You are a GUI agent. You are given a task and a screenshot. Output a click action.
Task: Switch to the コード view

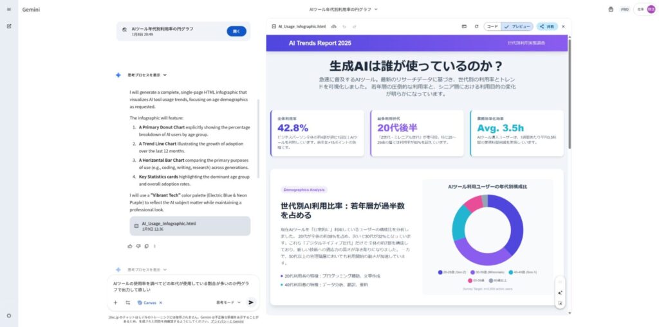[492, 26]
